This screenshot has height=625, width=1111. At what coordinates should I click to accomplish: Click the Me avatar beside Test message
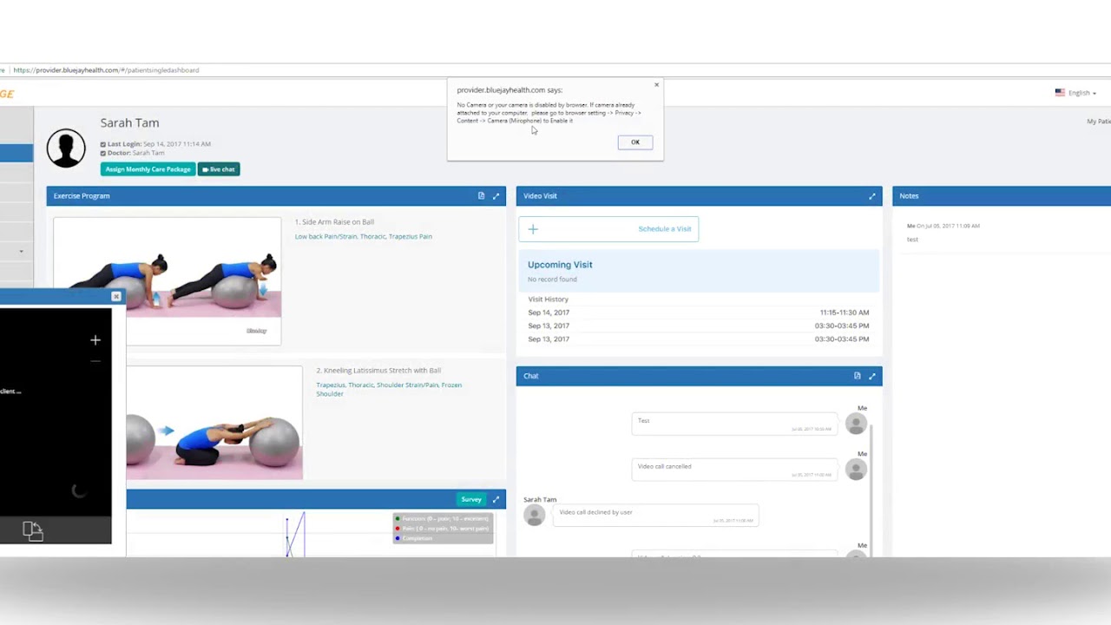pyautogui.click(x=856, y=424)
